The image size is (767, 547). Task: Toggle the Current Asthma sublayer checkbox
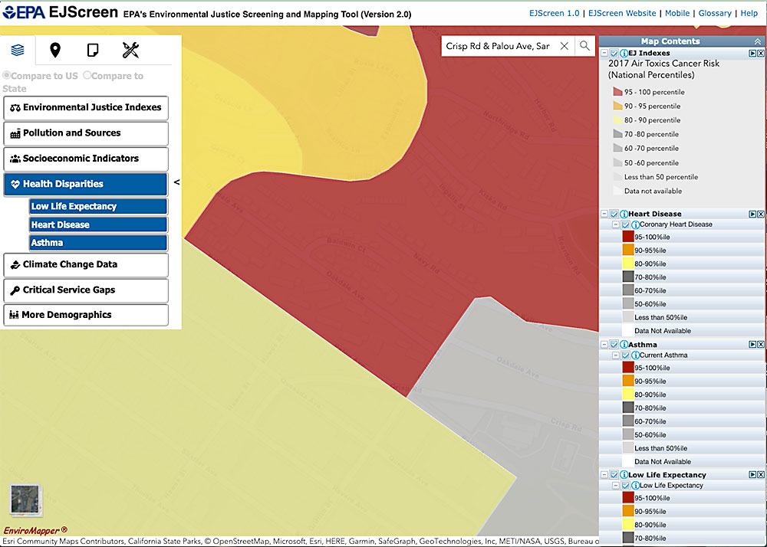(626, 355)
